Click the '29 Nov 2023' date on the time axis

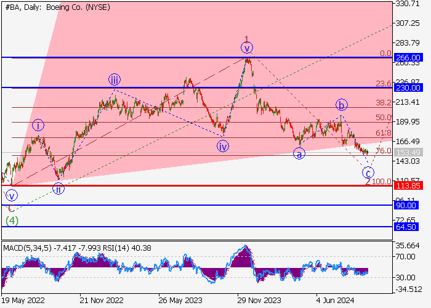pos(259,300)
